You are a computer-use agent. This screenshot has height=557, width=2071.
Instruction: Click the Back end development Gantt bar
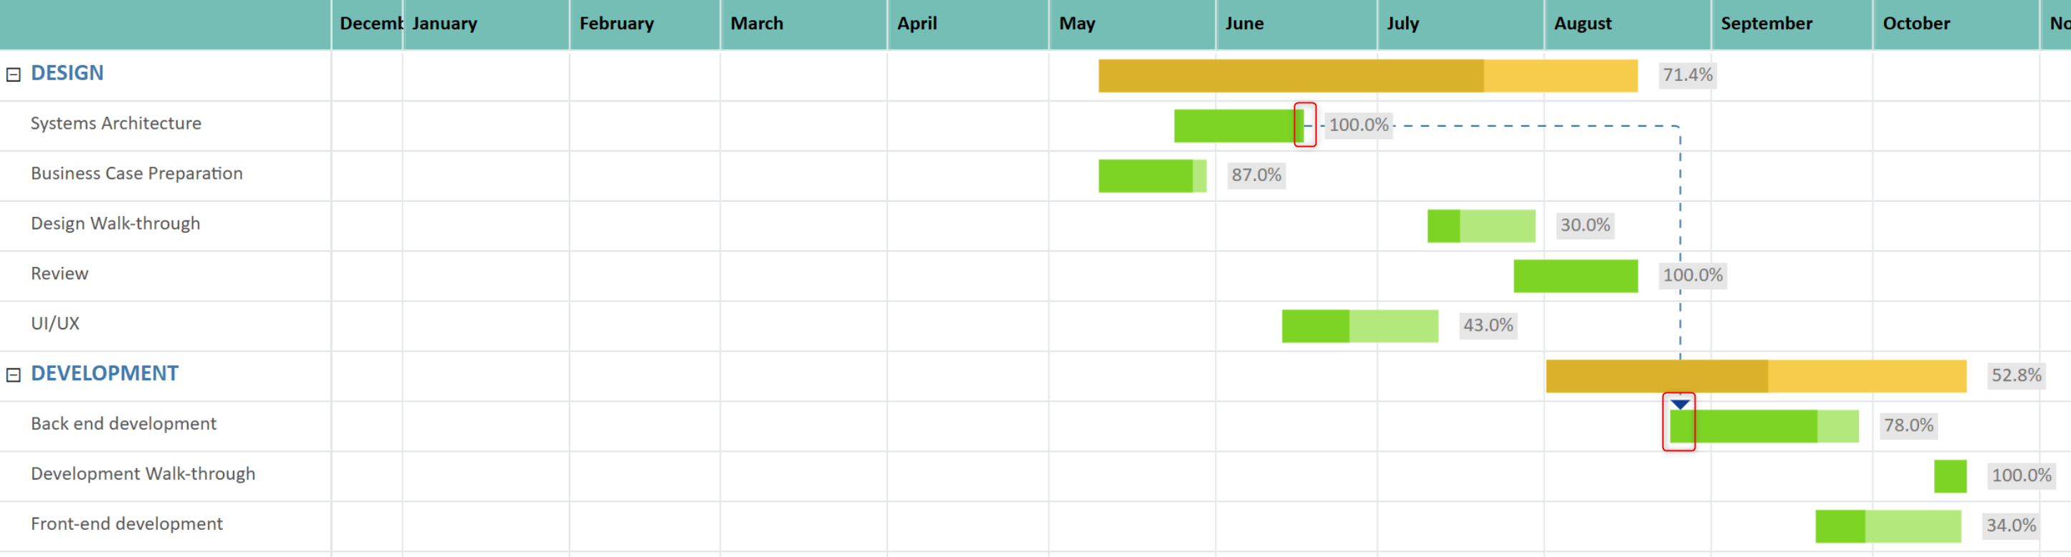click(x=1763, y=426)
